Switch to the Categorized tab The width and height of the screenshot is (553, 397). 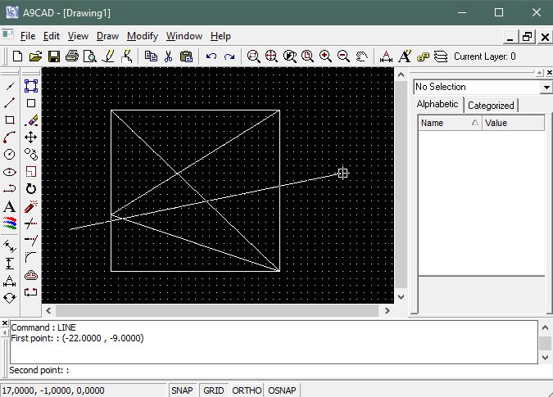click(x=491, y=106)
